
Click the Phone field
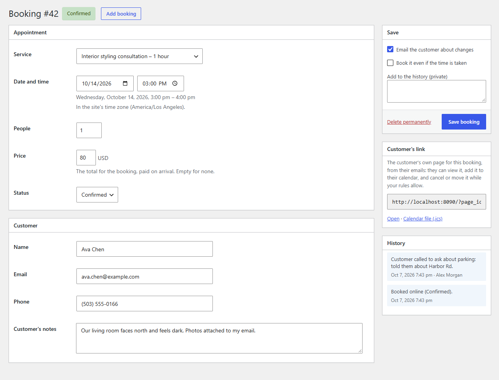click(x=145, y=304)
